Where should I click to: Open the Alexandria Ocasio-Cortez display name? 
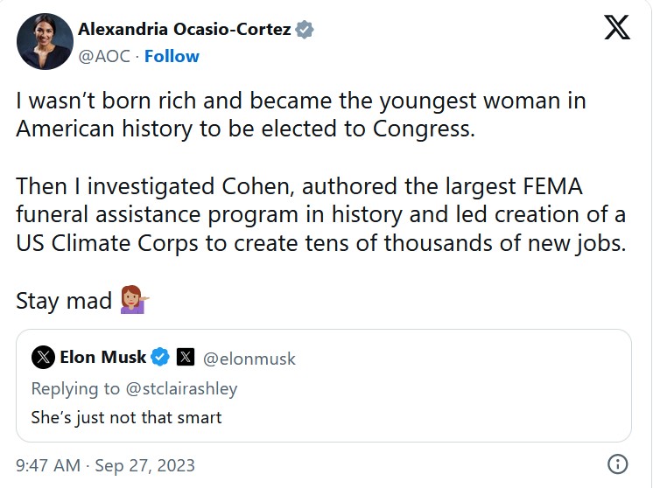(x=184, y=29)
